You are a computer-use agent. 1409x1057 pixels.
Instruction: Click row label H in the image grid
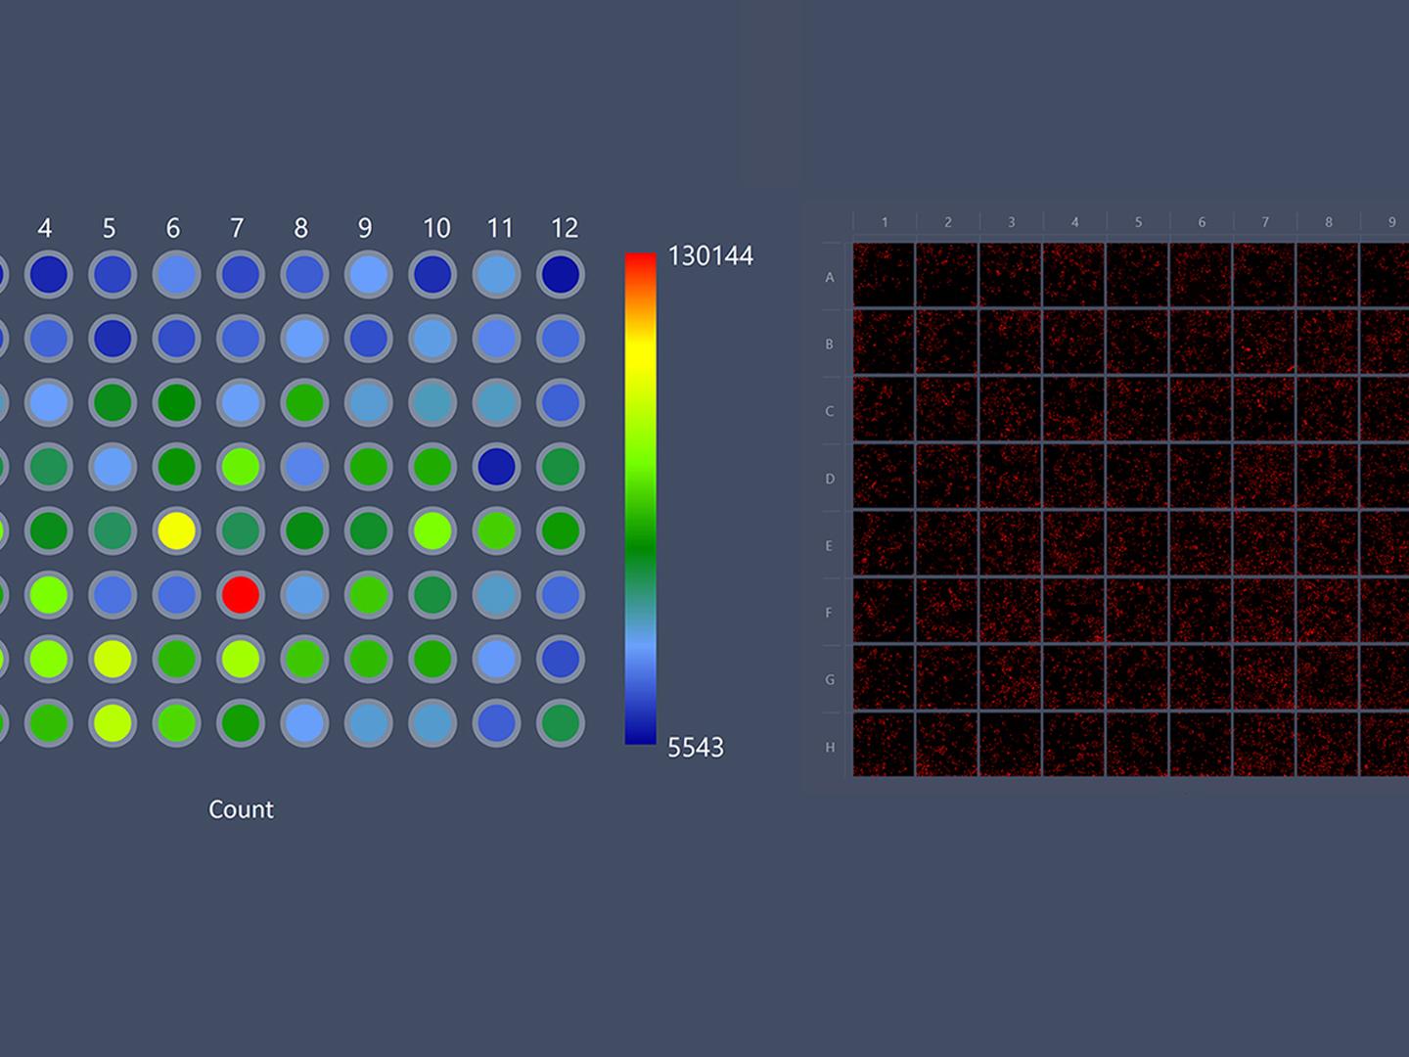click(830, 747)
